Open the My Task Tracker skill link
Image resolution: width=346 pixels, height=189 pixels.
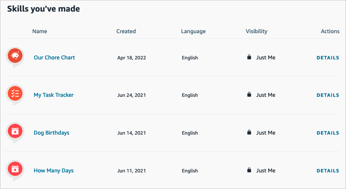53,95
